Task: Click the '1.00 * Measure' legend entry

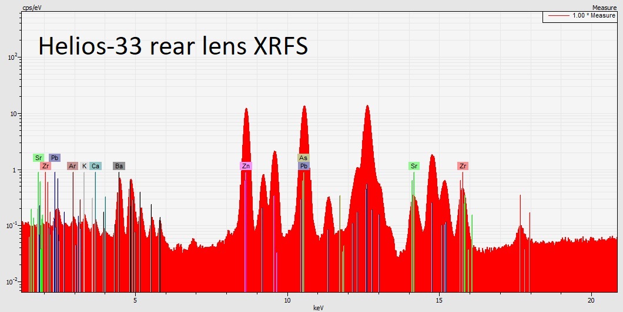Action: [580, 16]
